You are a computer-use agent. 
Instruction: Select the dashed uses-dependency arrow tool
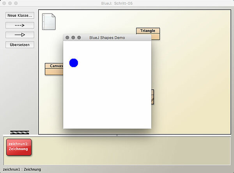(x=19, y=25)
